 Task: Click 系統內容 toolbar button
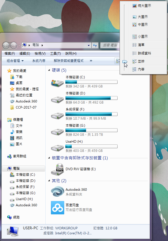(39, 61)
